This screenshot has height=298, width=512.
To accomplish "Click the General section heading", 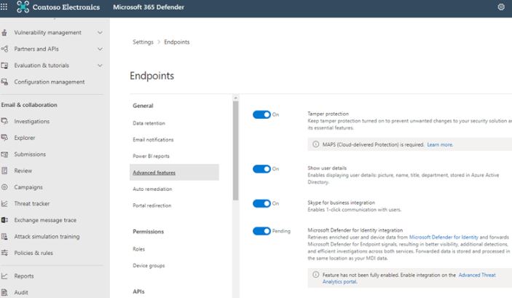I will (143, 106).
